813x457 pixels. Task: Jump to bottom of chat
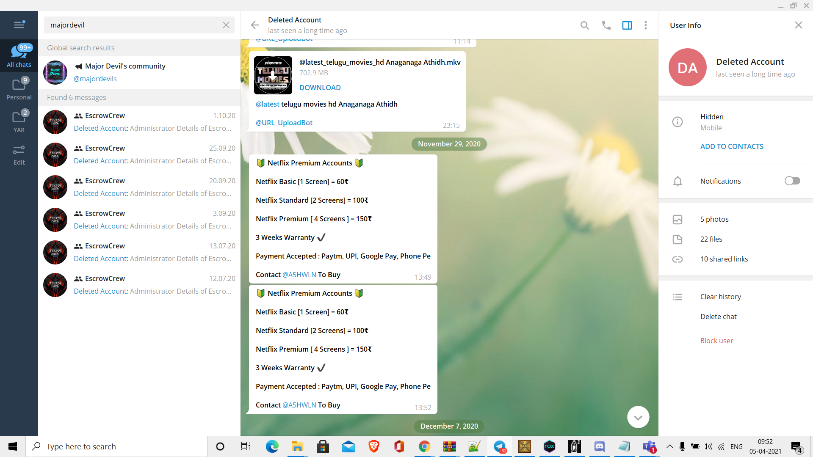638,417
